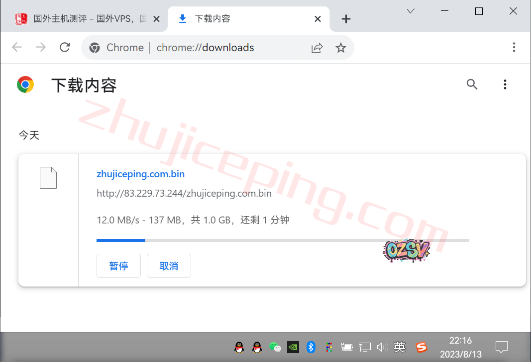The width and height of the screenshot is (531, 362).
Task: Open Chrome's main three-dot menu
Action: click(514, 47)
